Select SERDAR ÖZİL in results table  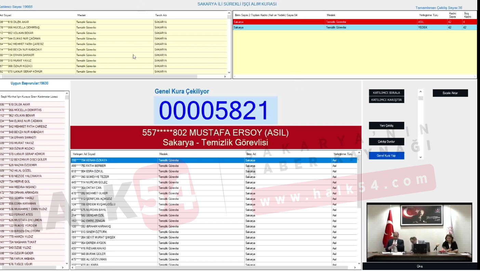coord(214,215)
